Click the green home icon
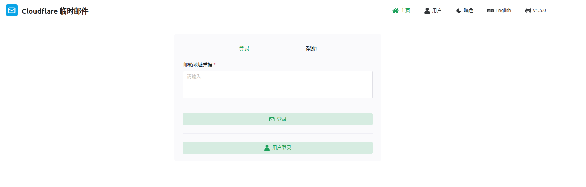The width and height of the screenshot is (586, 187). coord(395,11)
